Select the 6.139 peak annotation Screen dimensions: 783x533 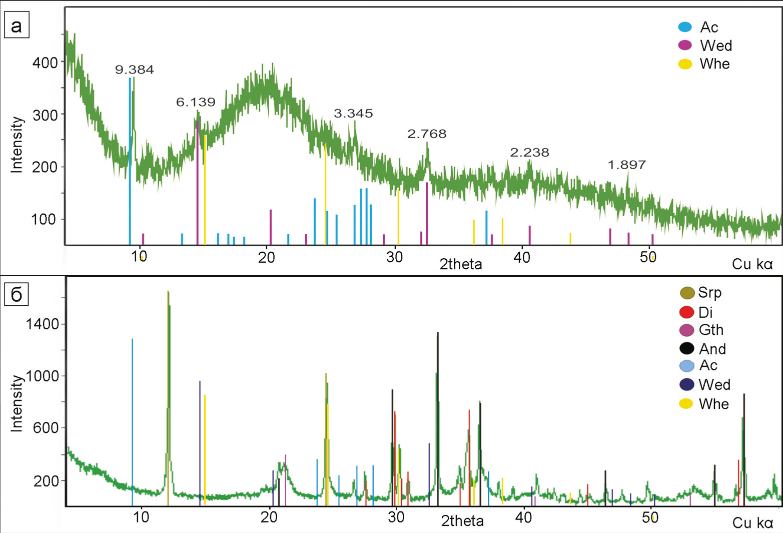(x=196, y=102)
